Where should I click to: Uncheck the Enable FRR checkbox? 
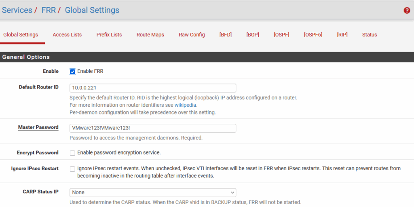[x=72, y=72]
